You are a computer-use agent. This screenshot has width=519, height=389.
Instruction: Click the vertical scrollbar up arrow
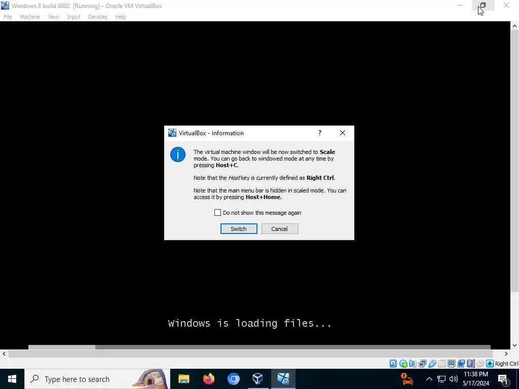[515, 26]
